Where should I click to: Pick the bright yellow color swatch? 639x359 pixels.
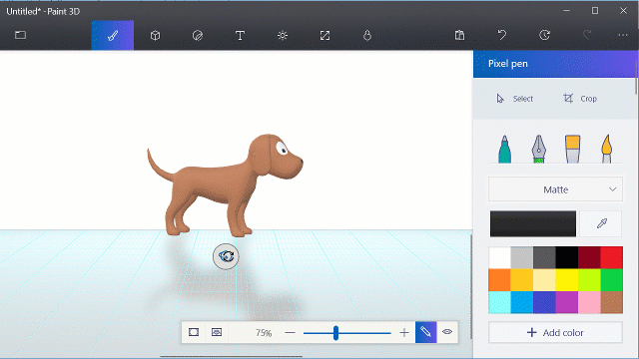pyautogui.click(x=567, y=280)
